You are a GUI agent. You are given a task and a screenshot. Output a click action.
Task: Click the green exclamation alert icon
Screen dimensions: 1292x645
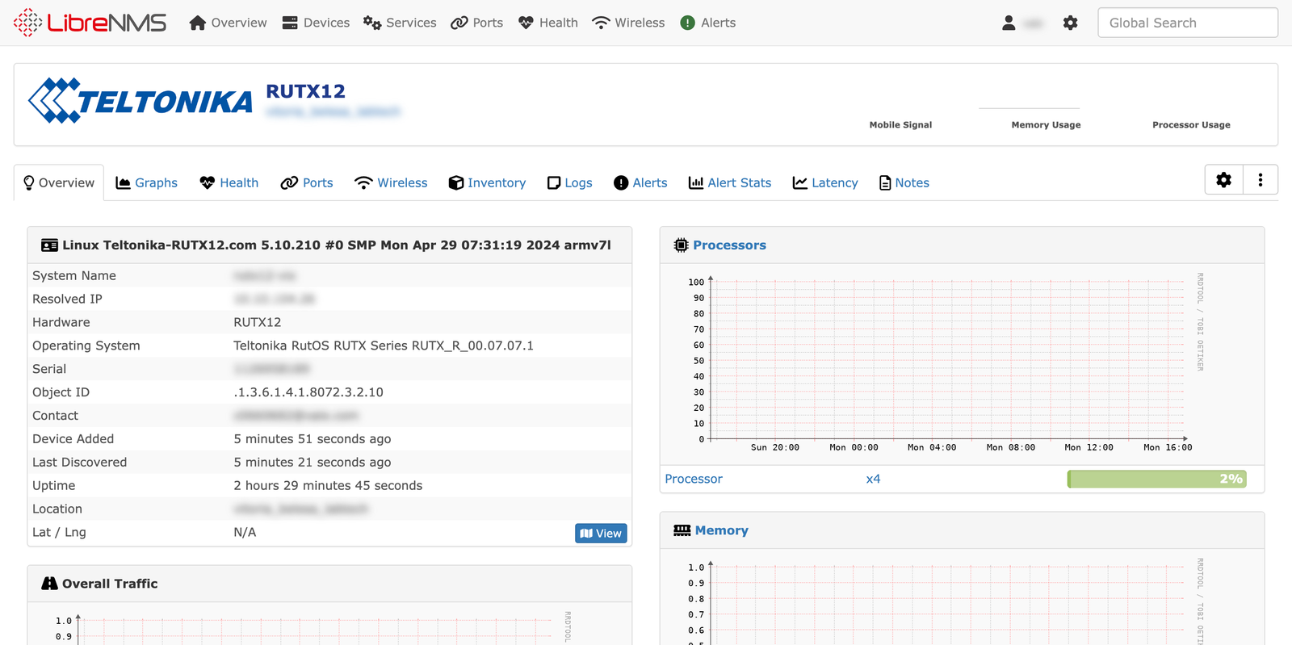pos(688,23)
